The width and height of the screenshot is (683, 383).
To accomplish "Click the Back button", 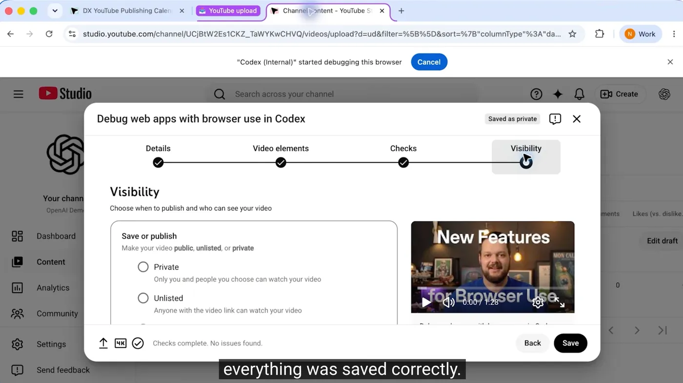I will (532, 343).
